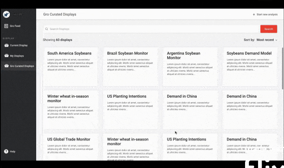Start new analysis link

click(265, 14)
